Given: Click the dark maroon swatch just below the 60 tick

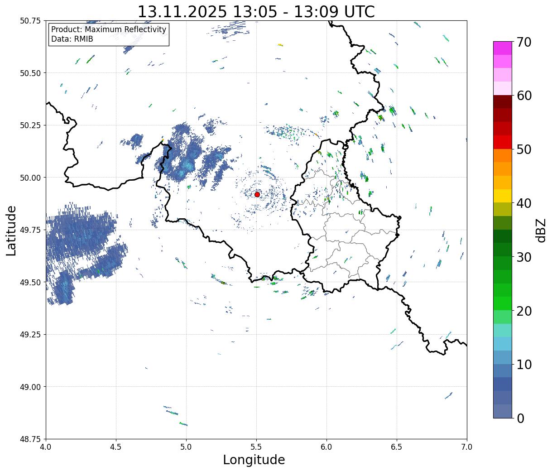Looking at the screenshot, I should (503, 102).
